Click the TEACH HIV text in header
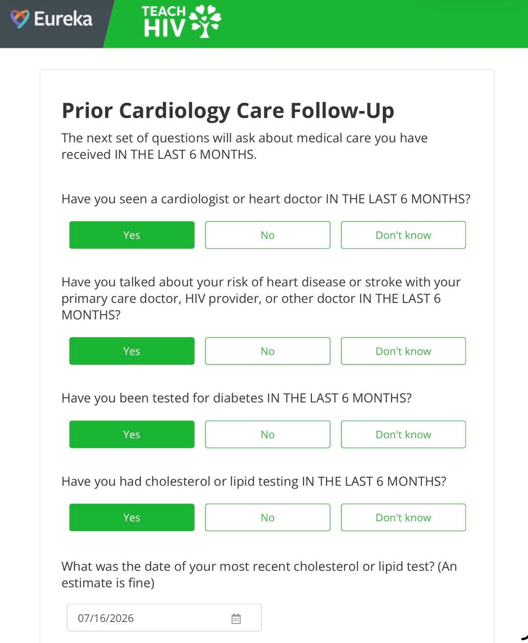Image resolution: width=528 pixels, height=643 pixels. pos(164,21)
